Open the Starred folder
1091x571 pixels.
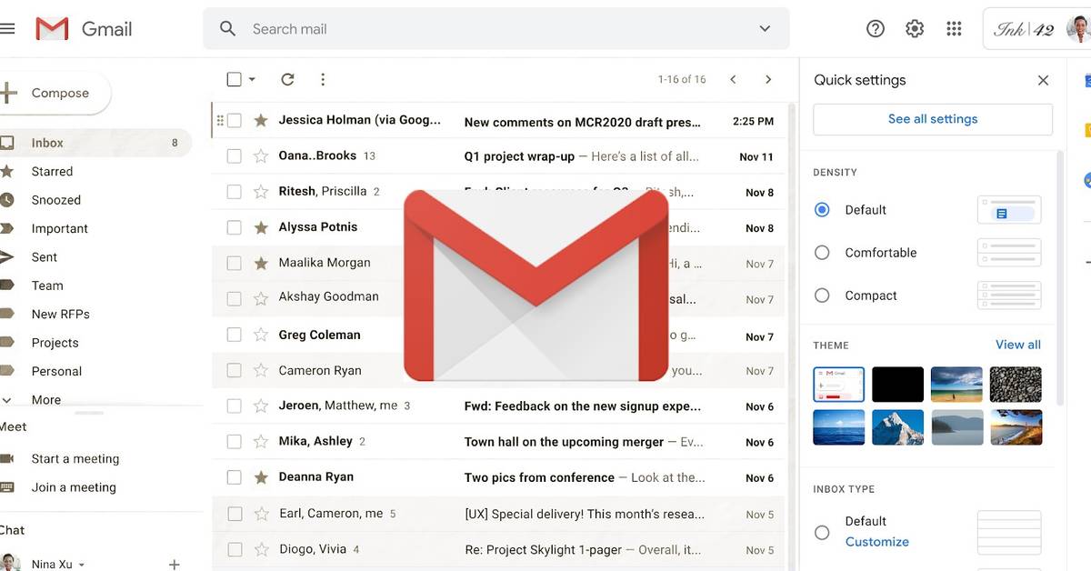52,171
